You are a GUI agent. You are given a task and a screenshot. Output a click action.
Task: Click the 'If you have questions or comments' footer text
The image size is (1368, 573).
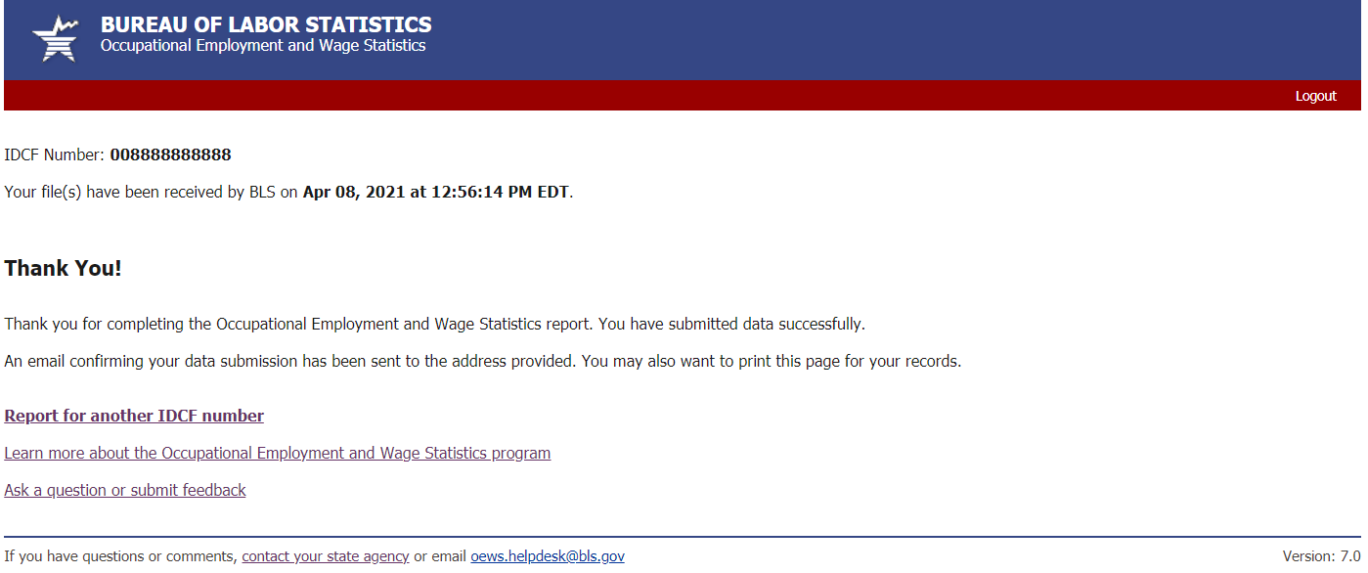coord(120,556)
